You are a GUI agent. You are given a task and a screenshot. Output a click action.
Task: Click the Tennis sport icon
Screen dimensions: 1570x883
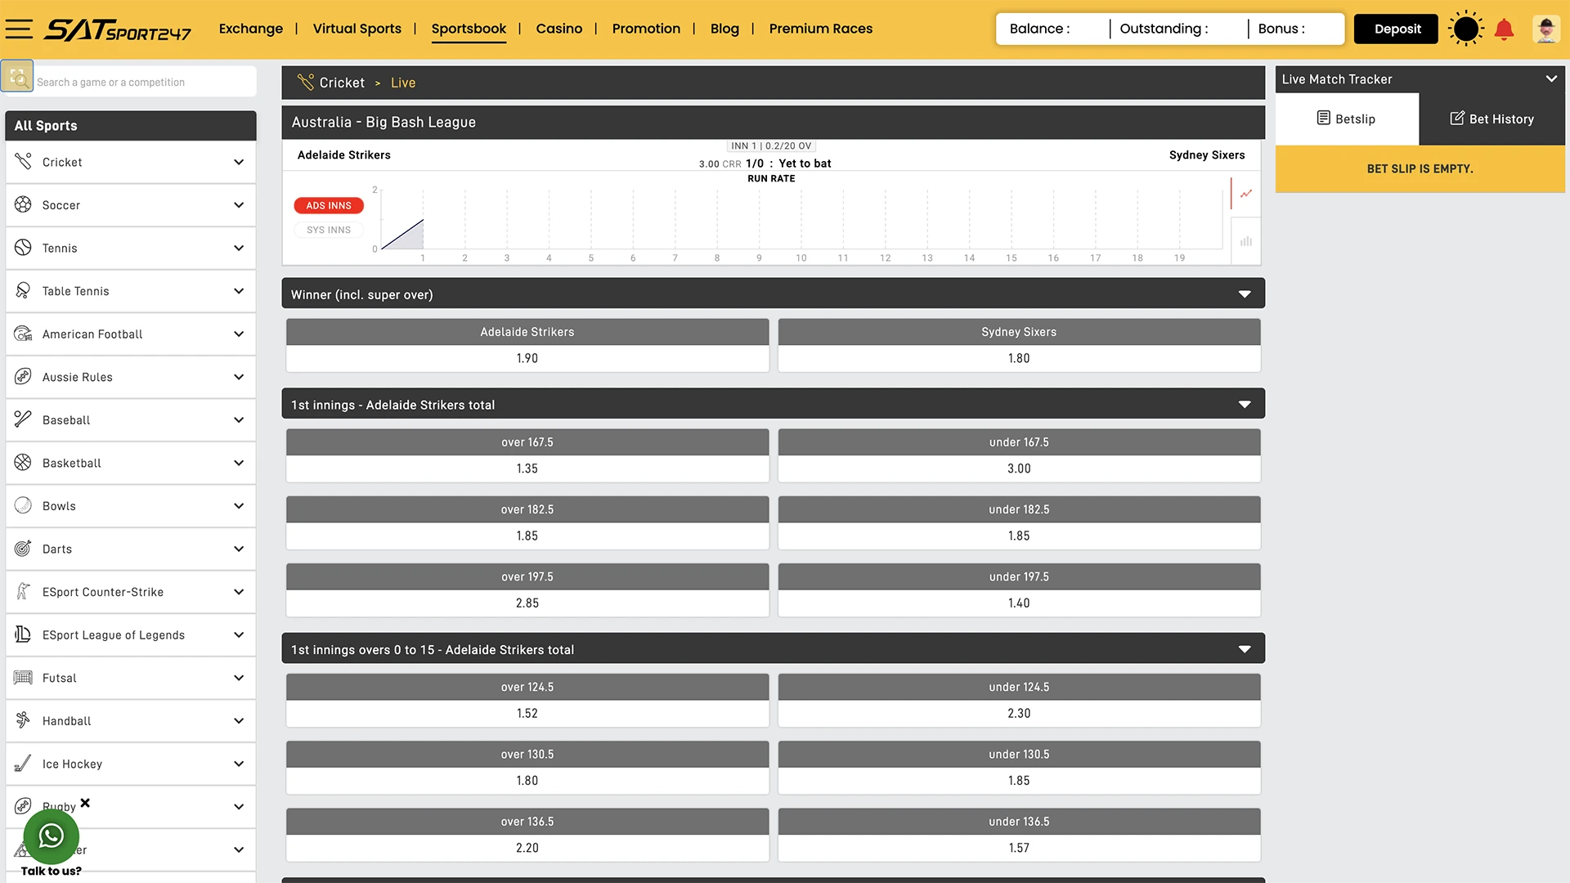[23, 248]
